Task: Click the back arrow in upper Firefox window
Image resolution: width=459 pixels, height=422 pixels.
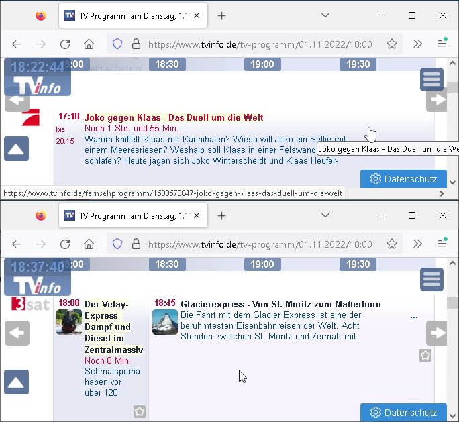Action: click(x=17, y=44)
